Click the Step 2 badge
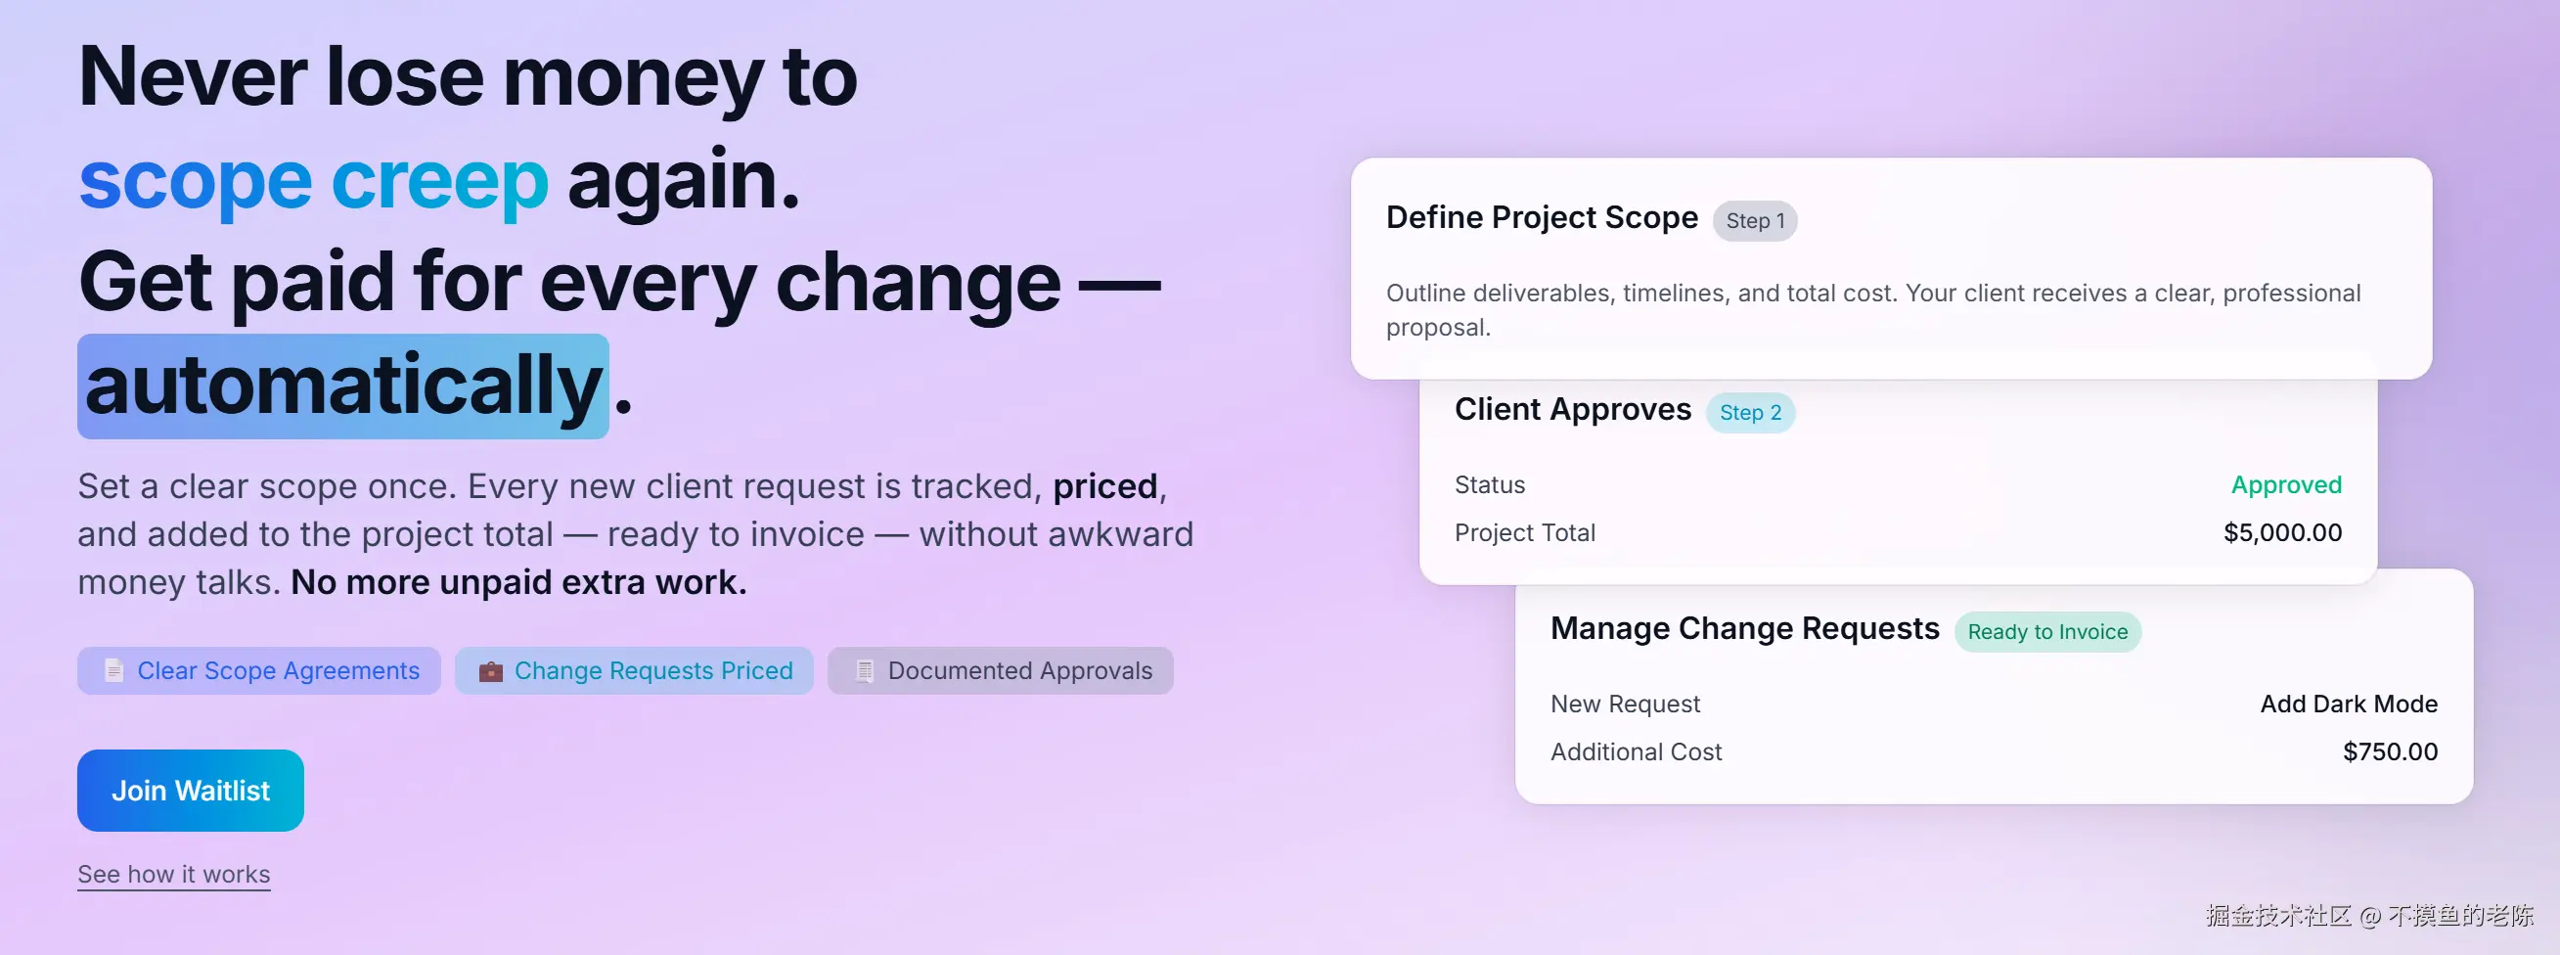This screenshot has width=2560, height=955. (1750, 412)
